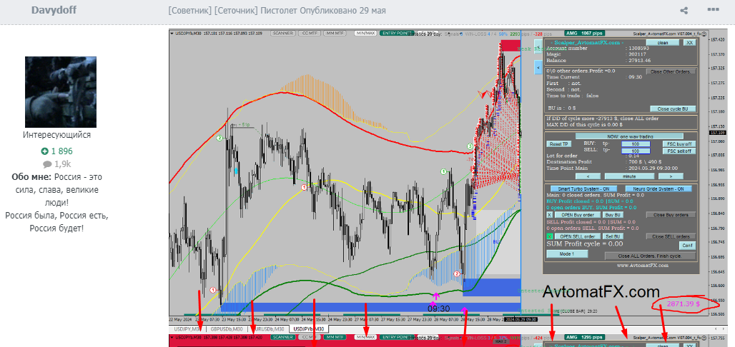Click the SELL tp- input field showing 100
The image size is (735, 347).
click(636, 151)
